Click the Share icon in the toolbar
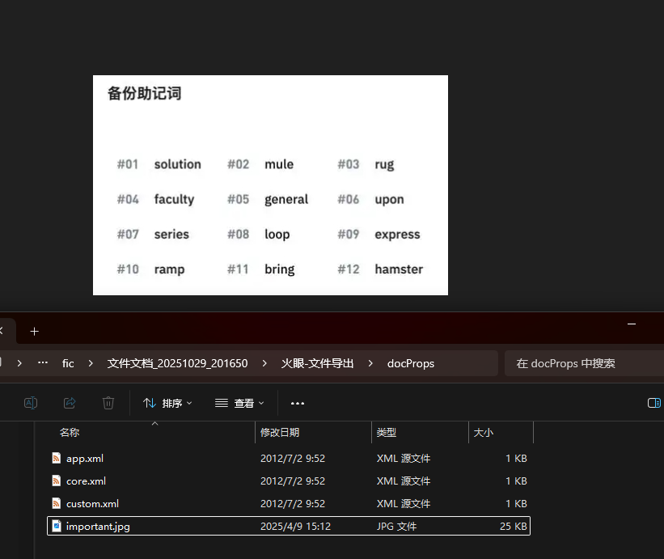The image size is (664, 559). [x=70, y=403]
